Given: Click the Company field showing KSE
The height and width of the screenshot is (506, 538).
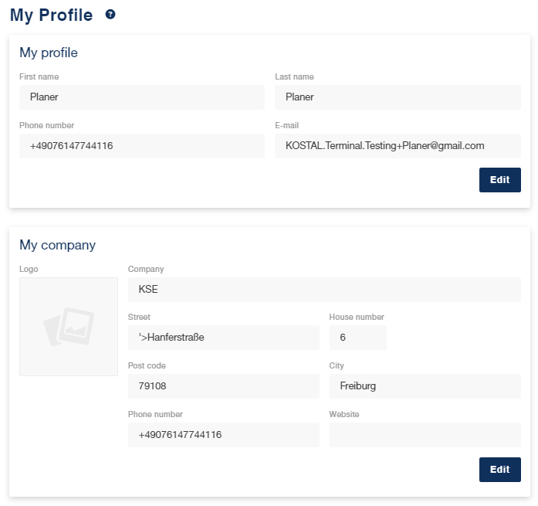Looking at the screenshot, I should (324, 290).
